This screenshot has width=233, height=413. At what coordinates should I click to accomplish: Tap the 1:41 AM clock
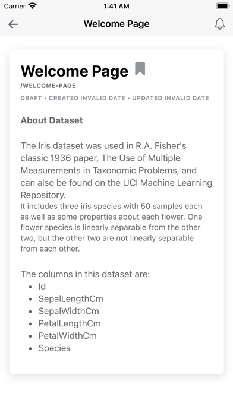[116, 6]
